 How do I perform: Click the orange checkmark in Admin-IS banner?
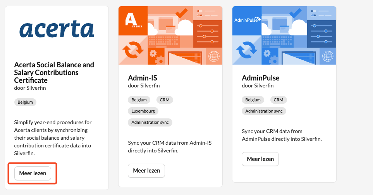(x=182, y=13)
